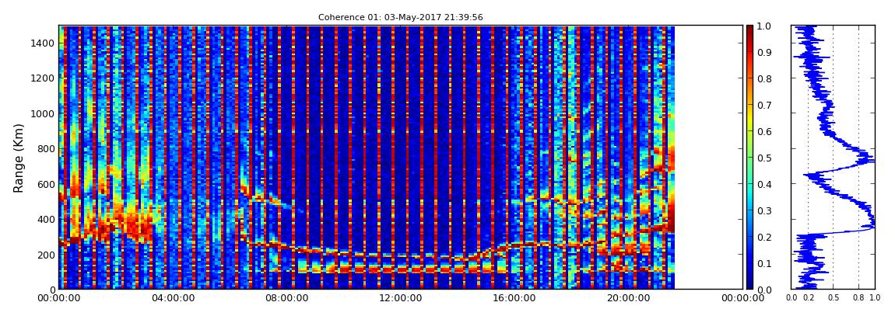Click the coherence range-time heatmap
The image size is (895, 316).
coord(399,157)
